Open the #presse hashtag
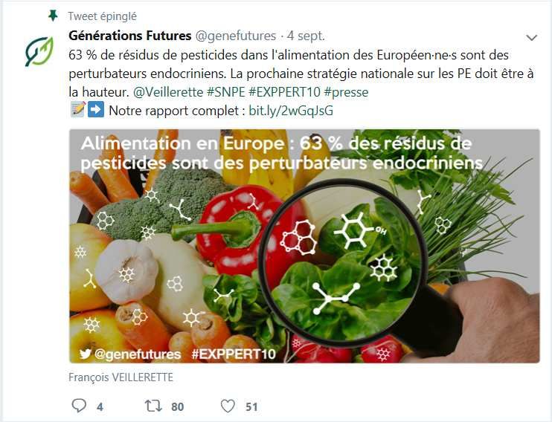The image size is (552, 422). tap(346, 92)
